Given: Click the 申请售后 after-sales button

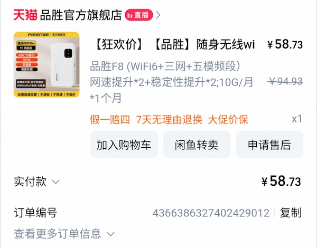Looking at the screenshot, I should pyautogui.click(x=269, y=145).
